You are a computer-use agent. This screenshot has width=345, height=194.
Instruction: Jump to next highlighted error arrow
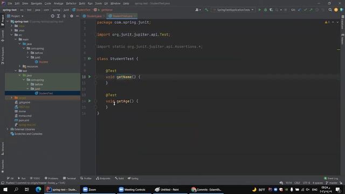pos(337,22)
